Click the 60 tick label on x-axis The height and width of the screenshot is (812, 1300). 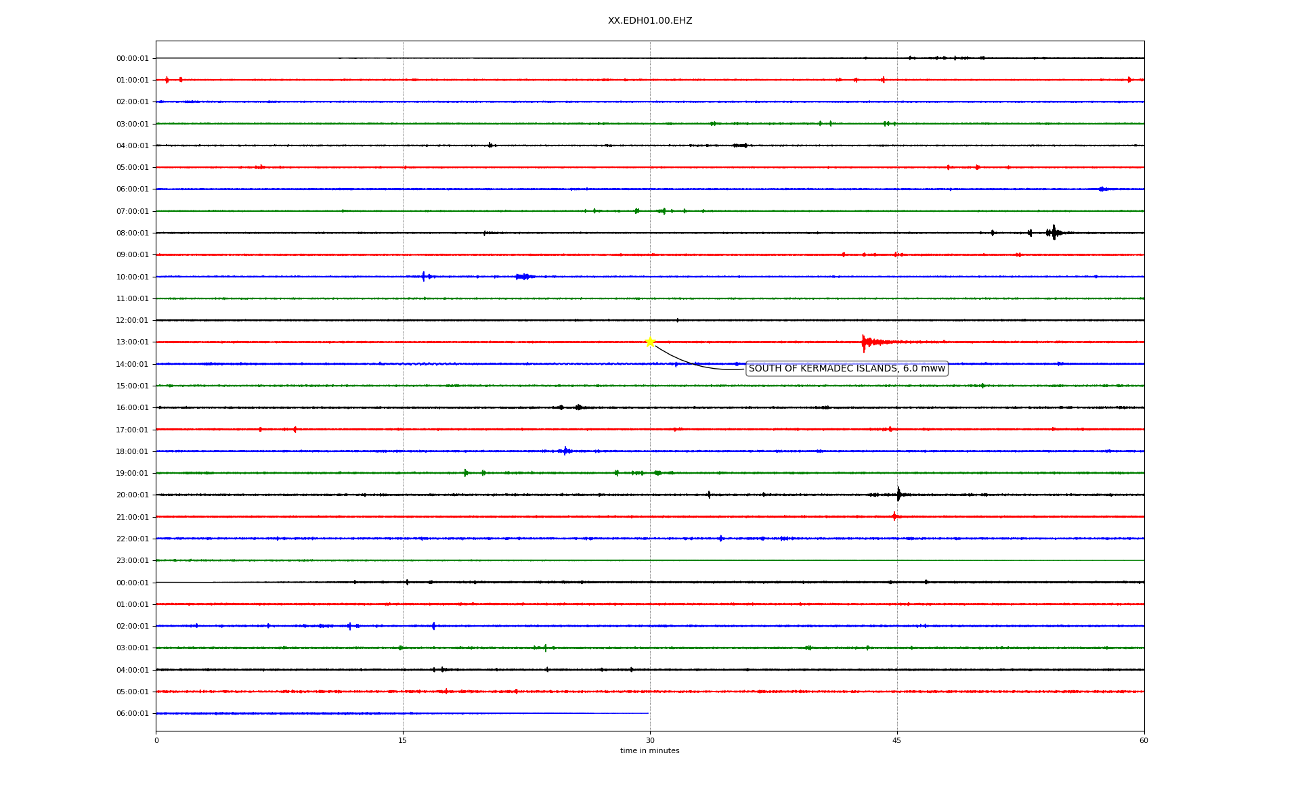pos(1144,740)
